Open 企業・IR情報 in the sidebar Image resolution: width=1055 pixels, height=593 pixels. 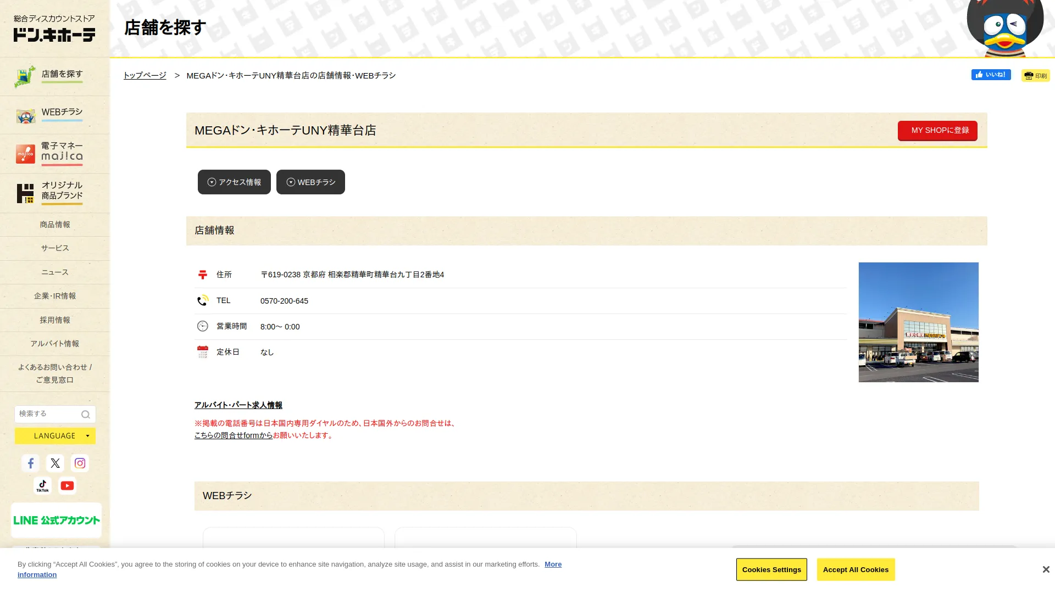coord(55,296)
